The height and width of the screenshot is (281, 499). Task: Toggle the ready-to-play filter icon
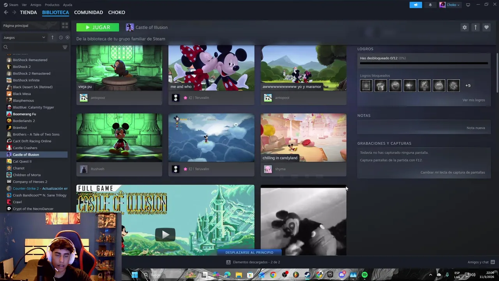click(67, 37)
